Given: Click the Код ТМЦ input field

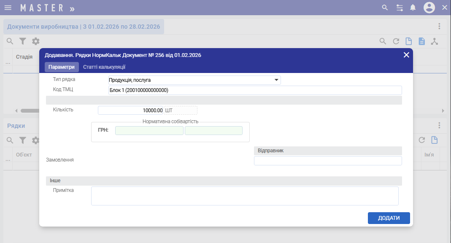Looking at the screenshot, I should coord(255,90).
